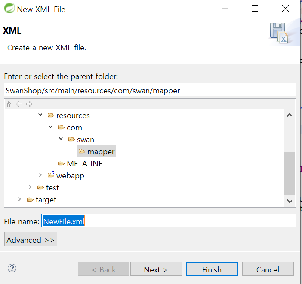Click the target folder icon
This screenshot has width=302, height=284.
tap(30, 199)
